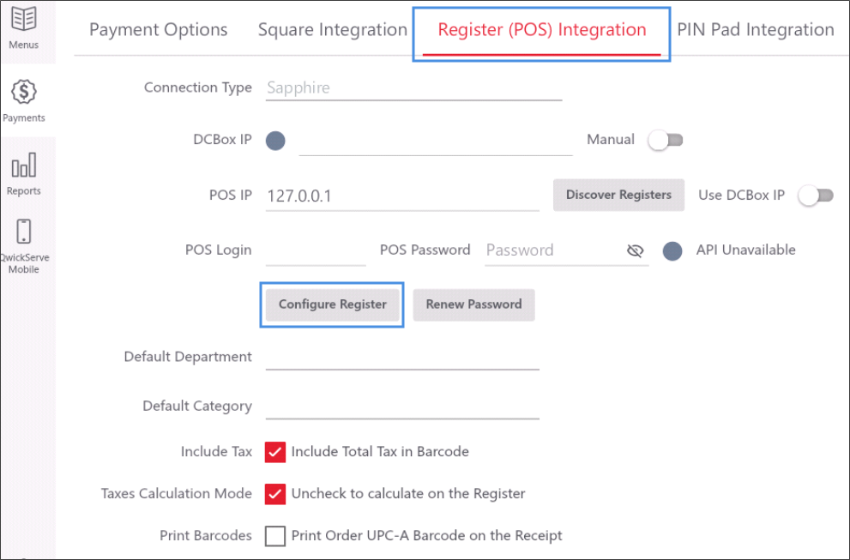This screenshot has height=560, width=850.
Task: Check Print Order UPC-A Barcode on Receipt
Action: click(275, 536)
